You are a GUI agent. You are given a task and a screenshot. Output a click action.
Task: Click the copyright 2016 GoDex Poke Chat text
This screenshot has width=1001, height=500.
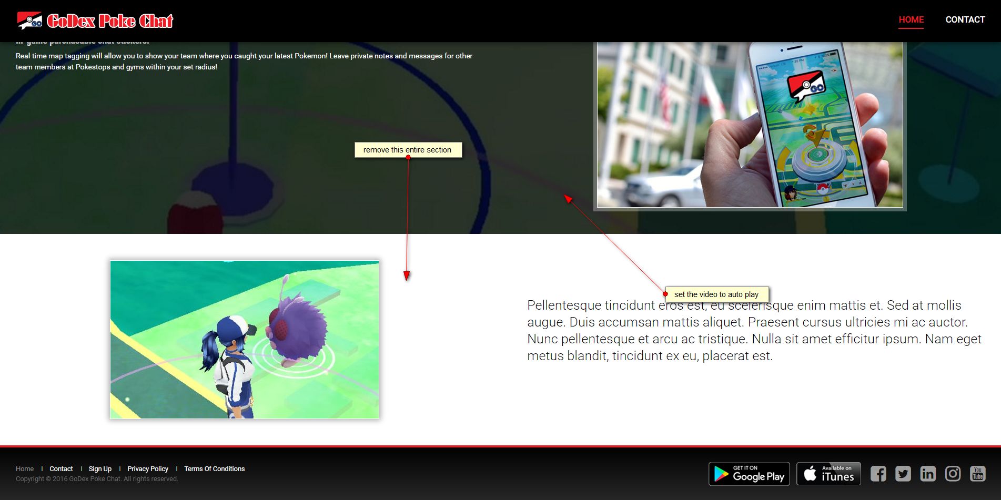(x=97, y=479)
